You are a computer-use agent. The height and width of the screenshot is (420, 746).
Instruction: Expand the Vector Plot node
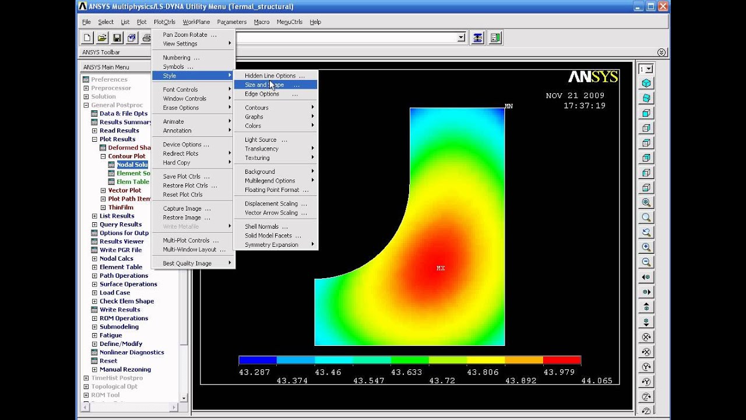103,190
